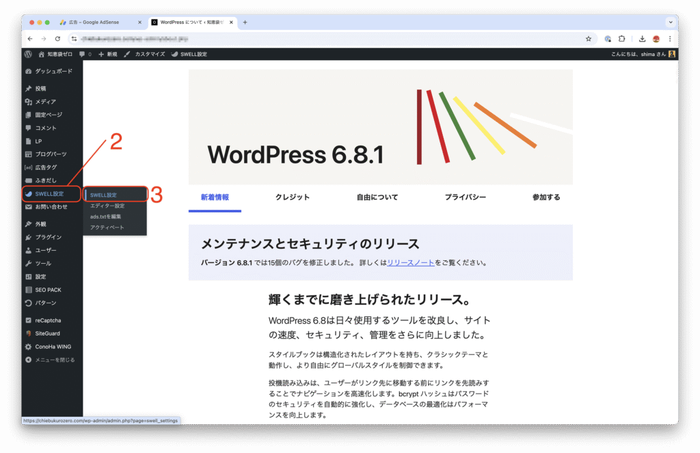Screen dimensions: 700x453
Task: Switch to the 参加する tab
Action: coord(546,197)
